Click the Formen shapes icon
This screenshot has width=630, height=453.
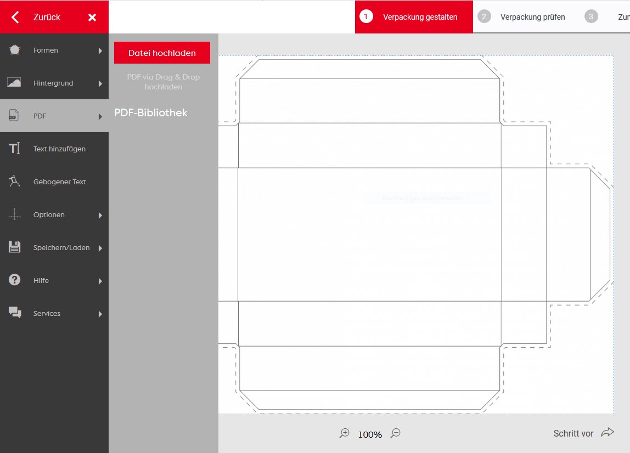(15, 50)
